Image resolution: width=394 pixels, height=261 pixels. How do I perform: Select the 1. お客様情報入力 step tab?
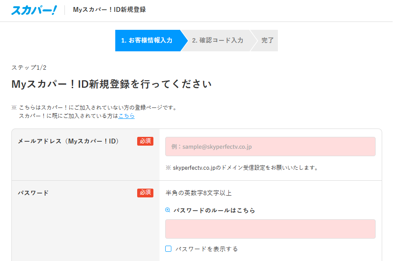[x=149, y=40]
